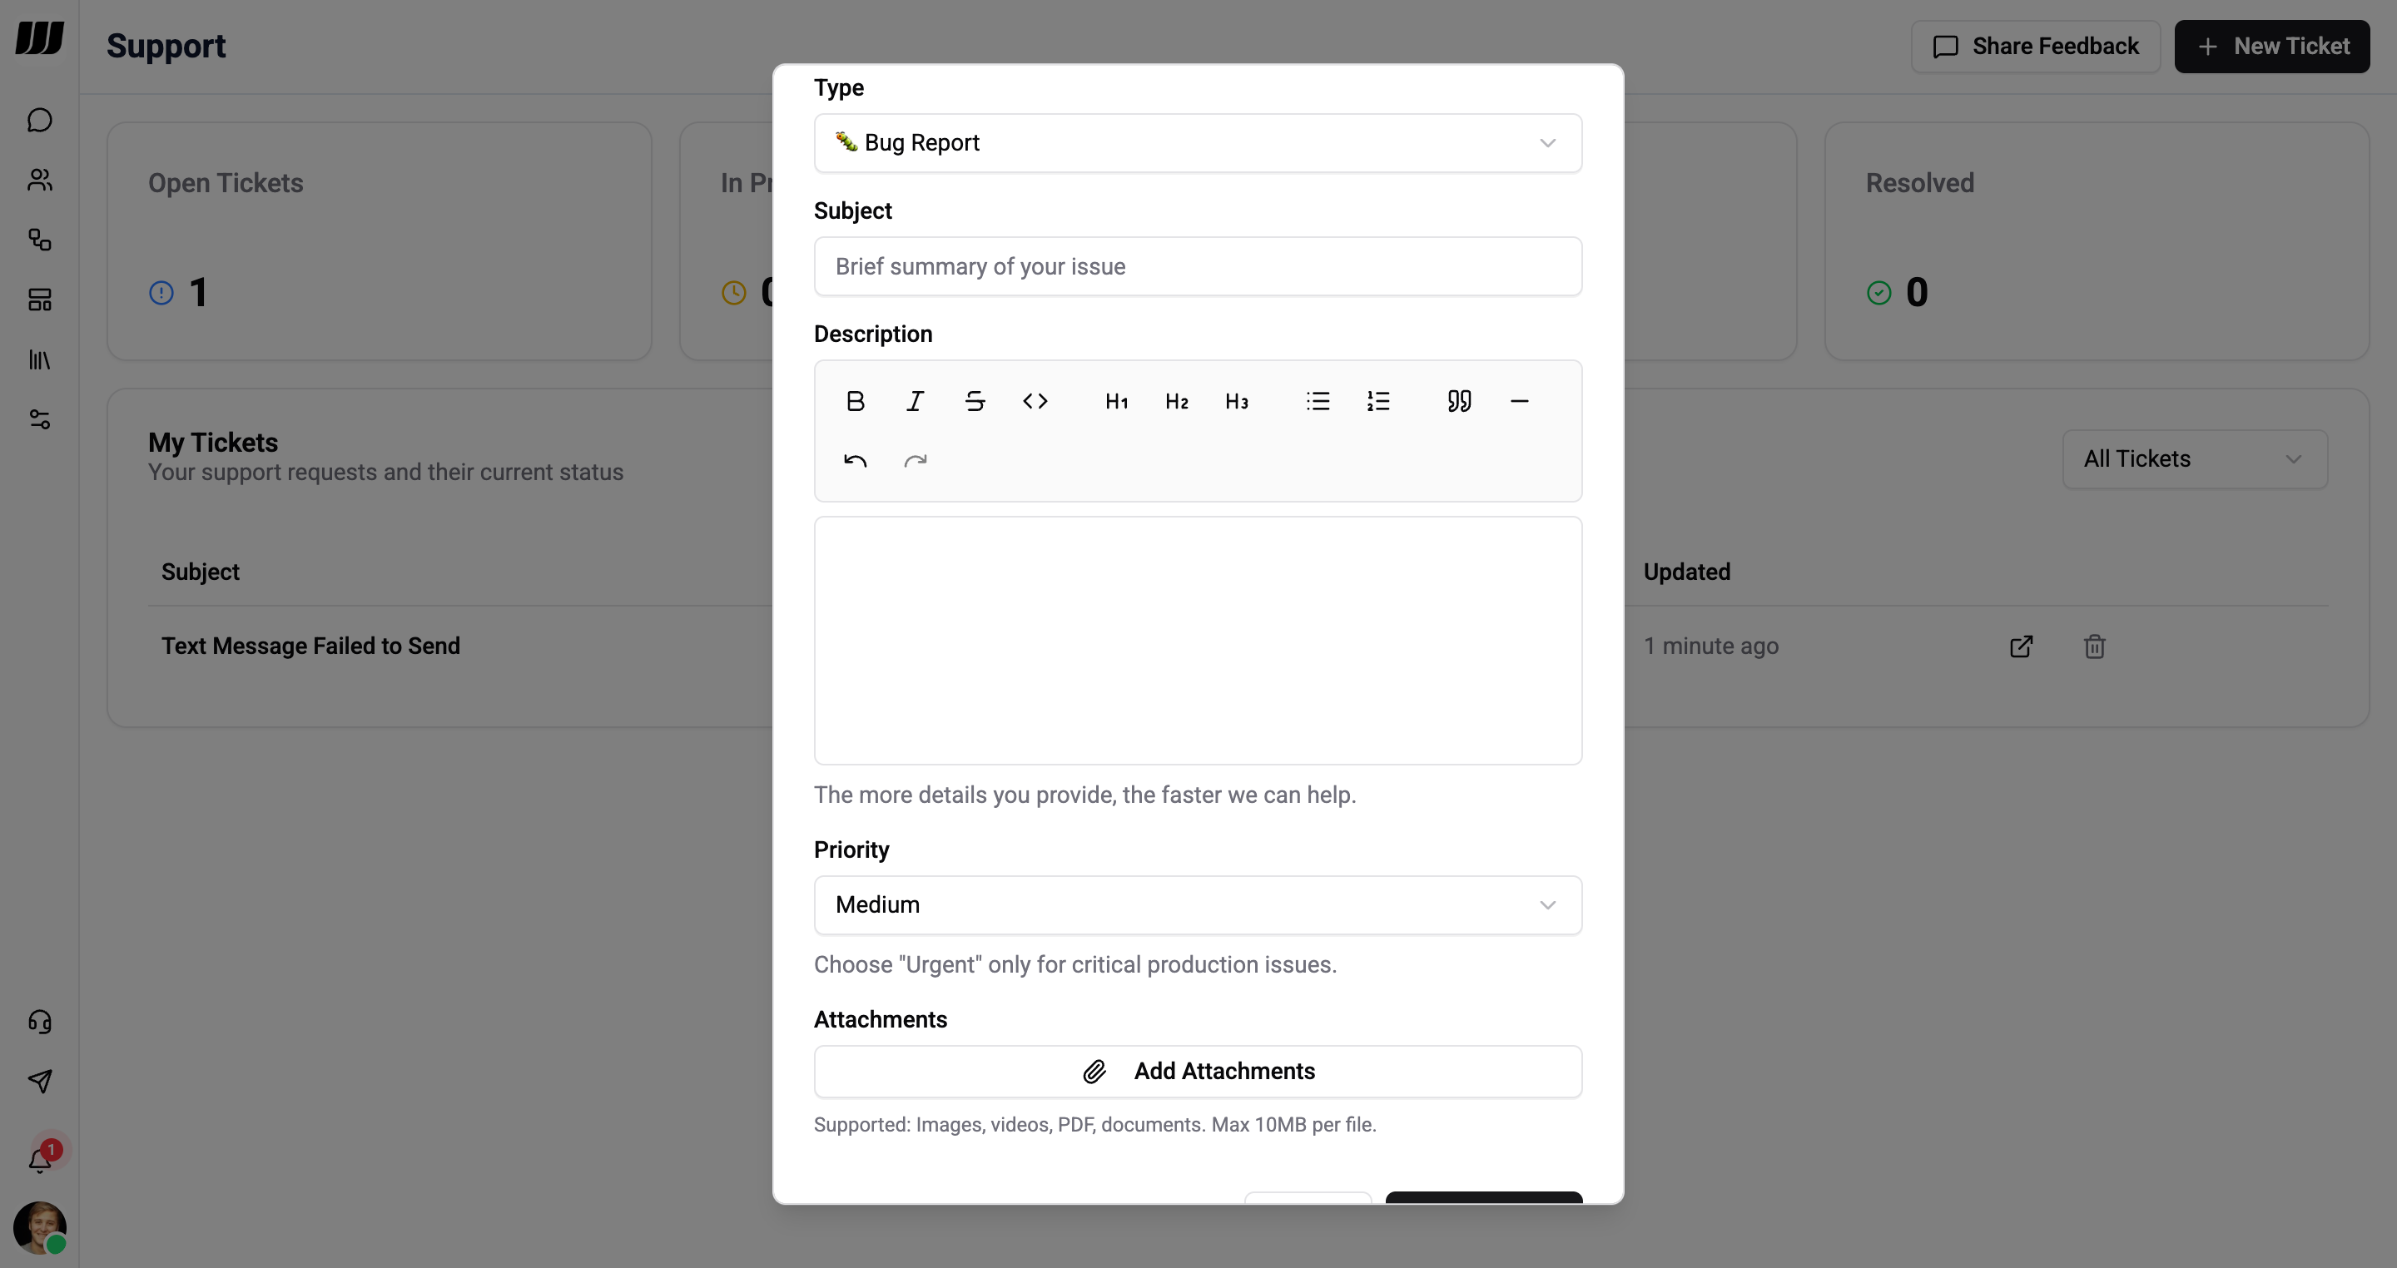
Task: Open the Priority dropdown set to Medium
Action: [x=1198, y=904]
